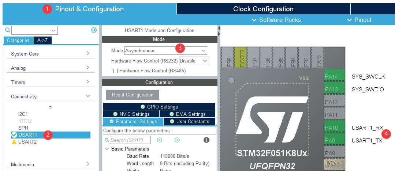Click the USART1_TX pin label
395x171 pixels.
point(367,141)
